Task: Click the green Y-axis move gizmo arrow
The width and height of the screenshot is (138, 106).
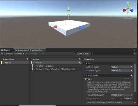Action: tap(68, 9)
